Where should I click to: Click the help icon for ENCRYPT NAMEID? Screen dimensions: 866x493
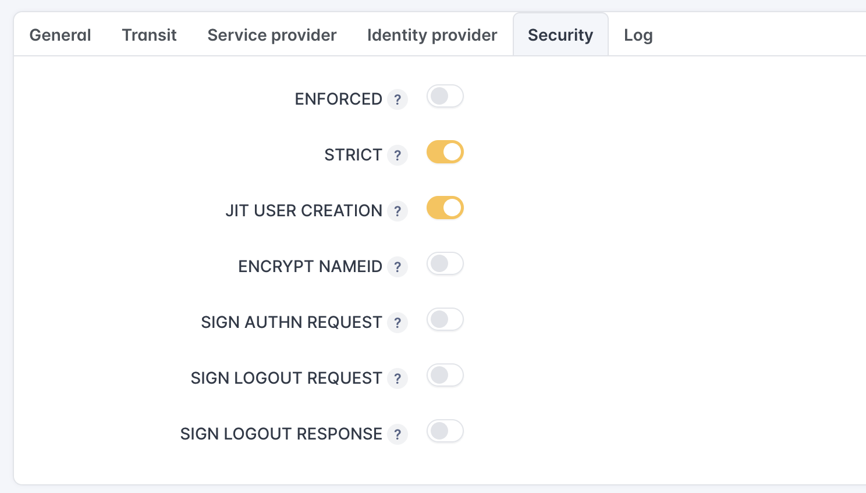[x=397, y=267]
